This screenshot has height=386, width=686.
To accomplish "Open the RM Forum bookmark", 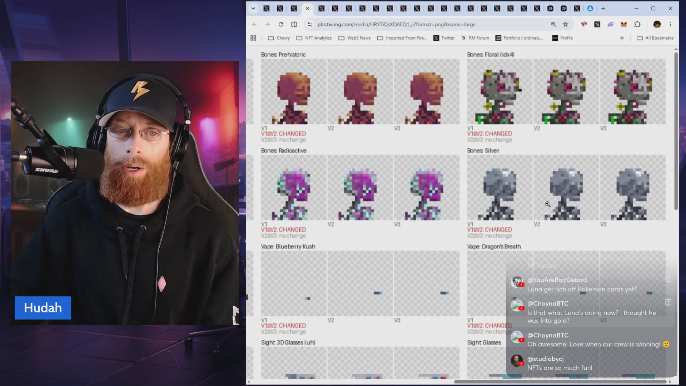I will [475, 38].
